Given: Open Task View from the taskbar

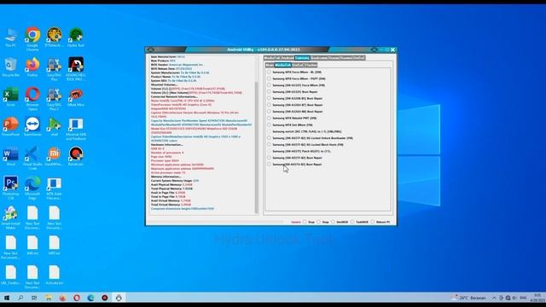Looking at the screenshot, I should tap(34, 298).
